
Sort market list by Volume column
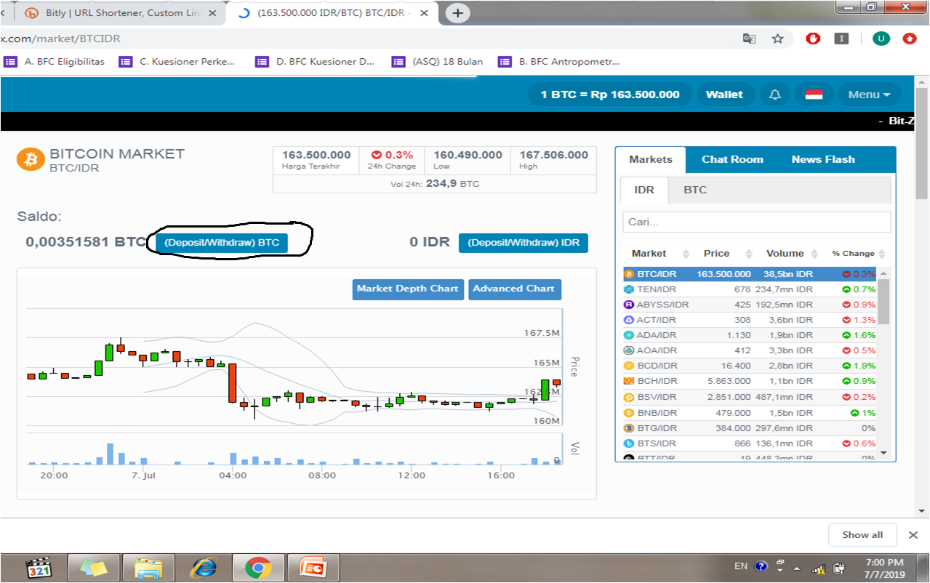click(790, 254)
